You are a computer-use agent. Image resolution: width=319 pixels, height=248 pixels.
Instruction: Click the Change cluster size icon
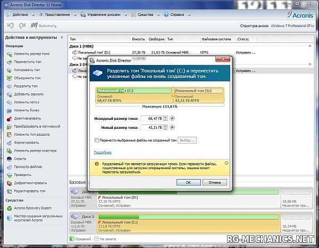(x=10, y=151)
